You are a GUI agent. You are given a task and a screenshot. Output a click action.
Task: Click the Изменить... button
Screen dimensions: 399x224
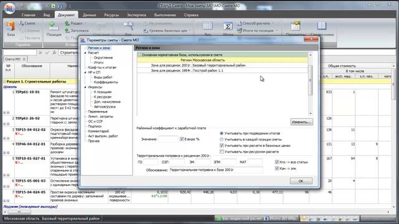point(302,122)
